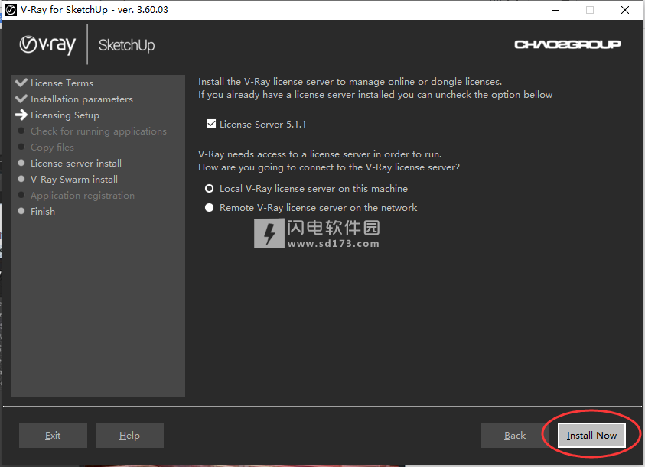Select the Licensing Setup step

pos(64,115)
